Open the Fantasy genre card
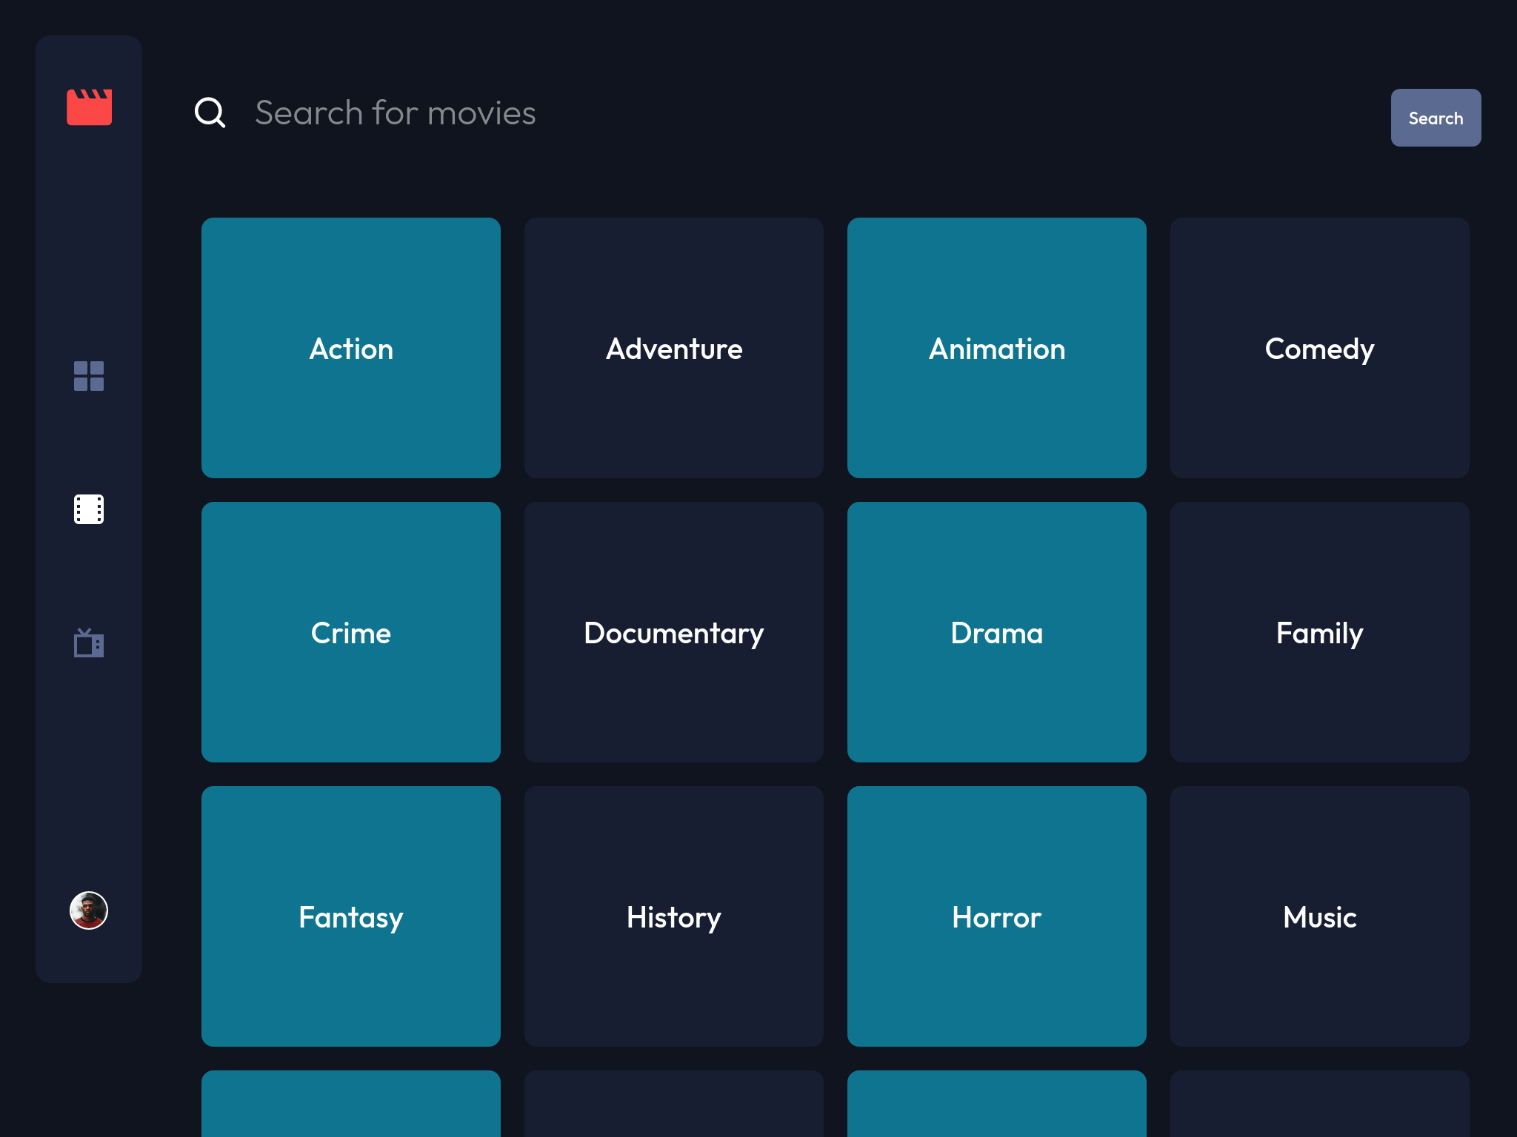The height and width of the screenshot is (1137, 1517). click(x=351, y=916)
